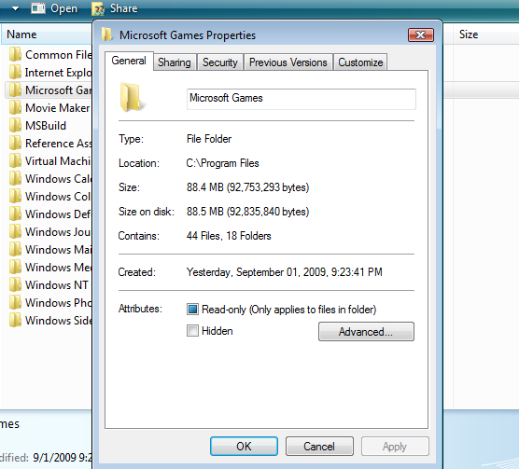The height and width of the screenshot is (469, 519).
Task: Click the Share label in Explorer toolbar
Action: click(124, 8)
